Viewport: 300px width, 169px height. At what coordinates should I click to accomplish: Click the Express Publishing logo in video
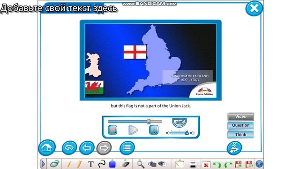click(204, 91)
